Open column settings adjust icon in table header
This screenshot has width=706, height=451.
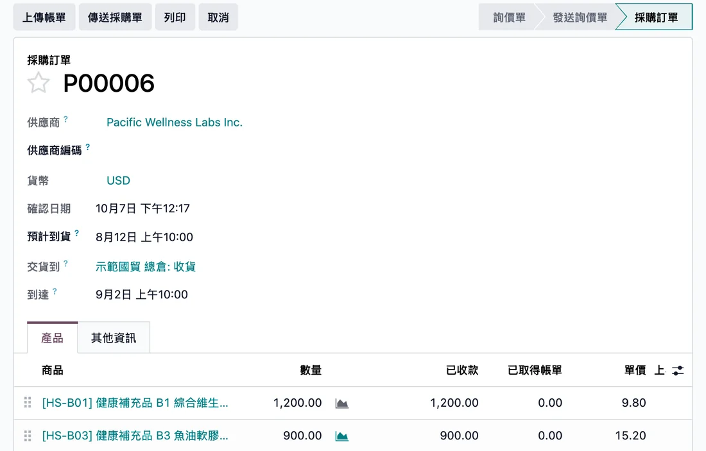(678, 370)
